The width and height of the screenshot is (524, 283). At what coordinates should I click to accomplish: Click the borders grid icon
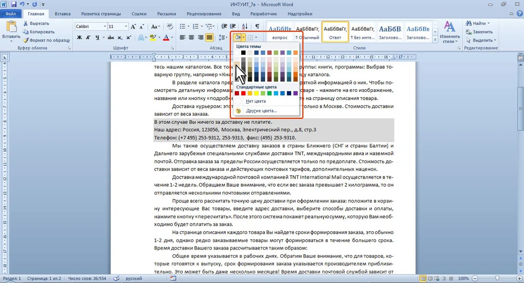pos(250,38)
